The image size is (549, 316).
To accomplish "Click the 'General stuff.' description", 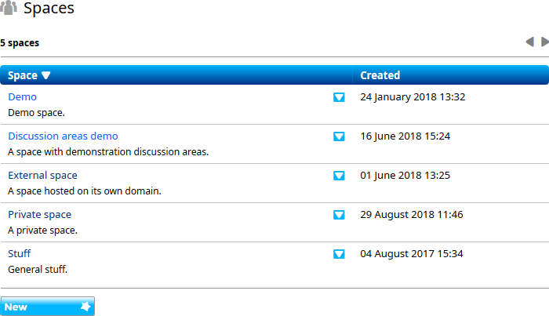I will point(38,270).
